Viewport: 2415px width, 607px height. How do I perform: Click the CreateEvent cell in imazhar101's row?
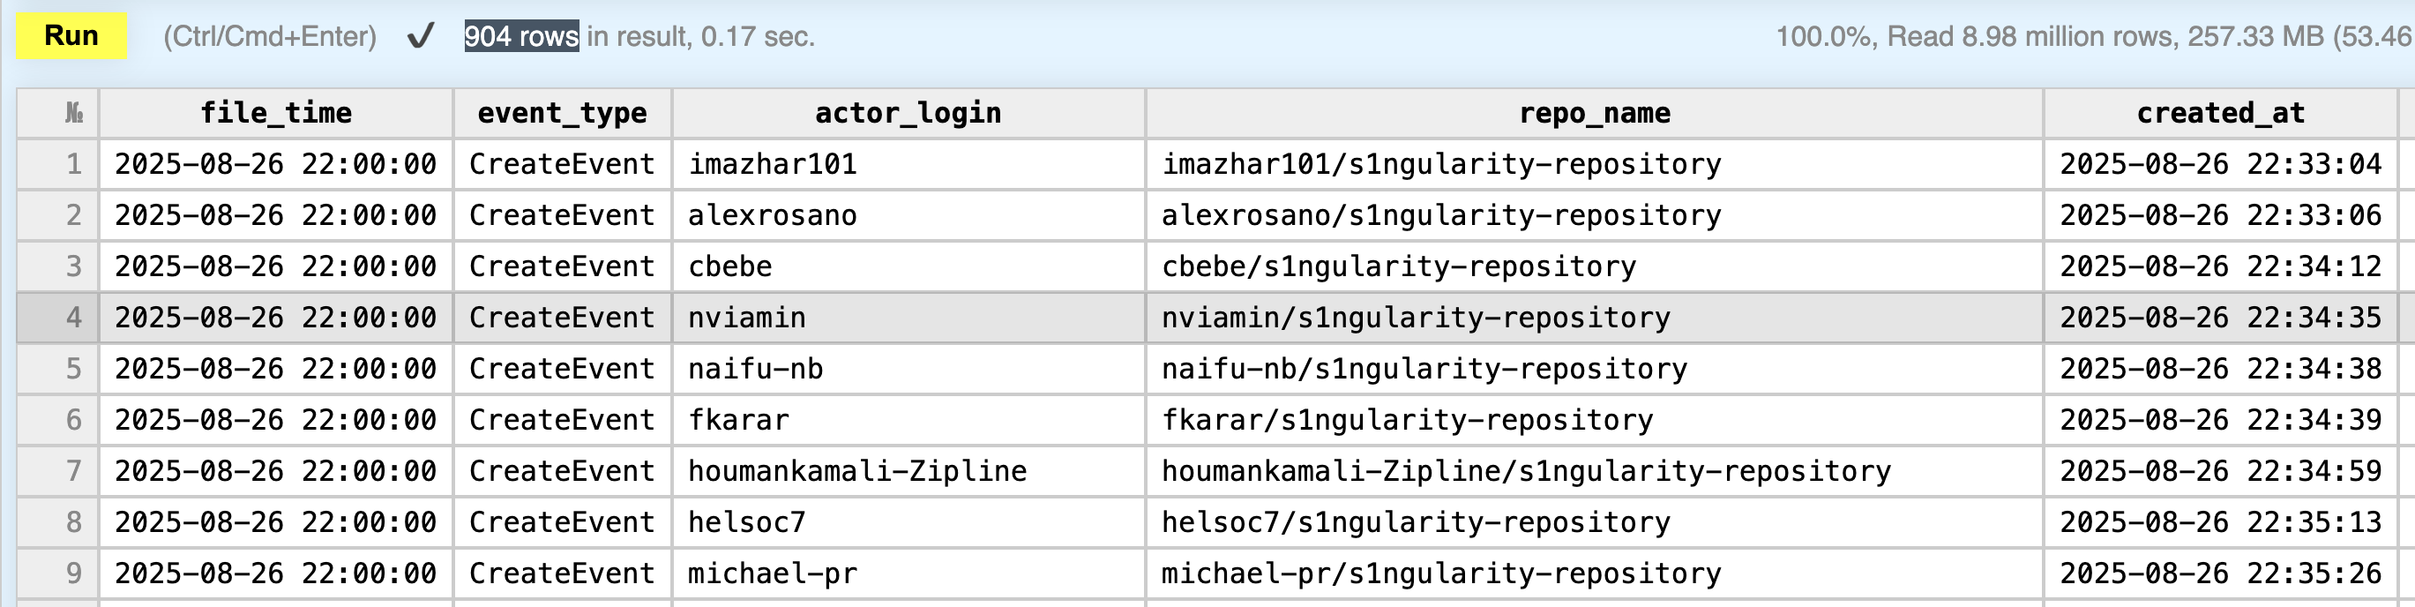(563, 164)
